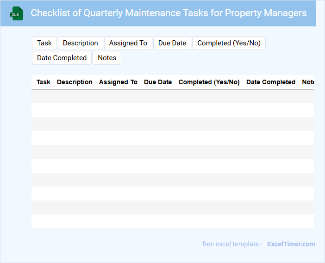
Task: Select the Description tag button
Action: point(81,43)
